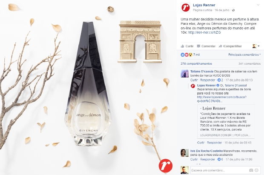Open the ren-ner.co/hZG link

point(204,32)
